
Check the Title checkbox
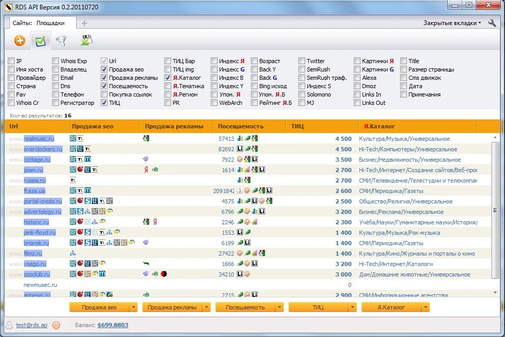point(404,61)
